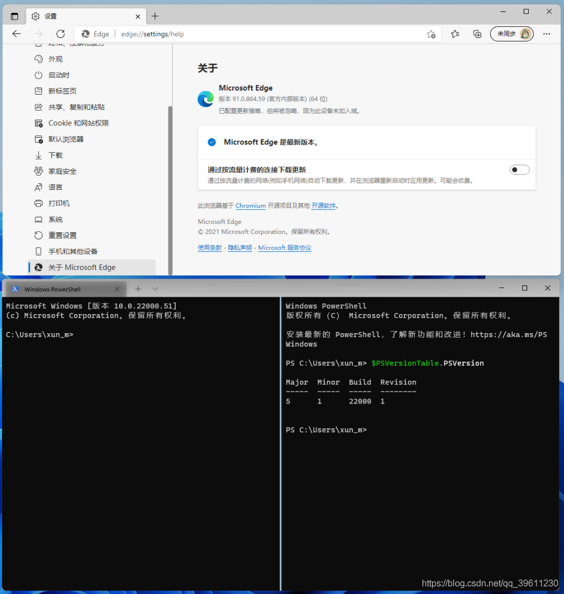564x594 pixels.
Task: Click the https://aka.ms/PS link in PowerShell pane
Action: tap(509, 334)
